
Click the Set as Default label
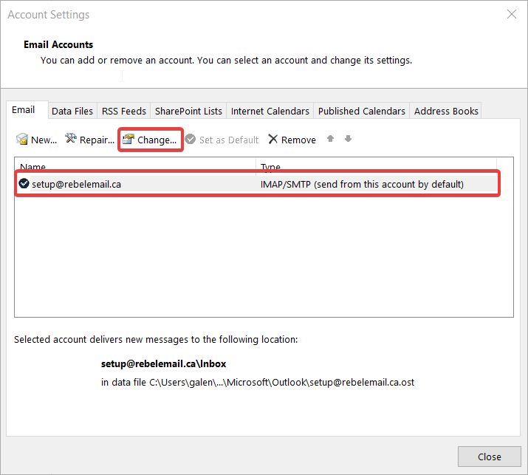(x=229, y=140)
